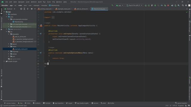Click editor tabs more-options dots

coord(187,9)
